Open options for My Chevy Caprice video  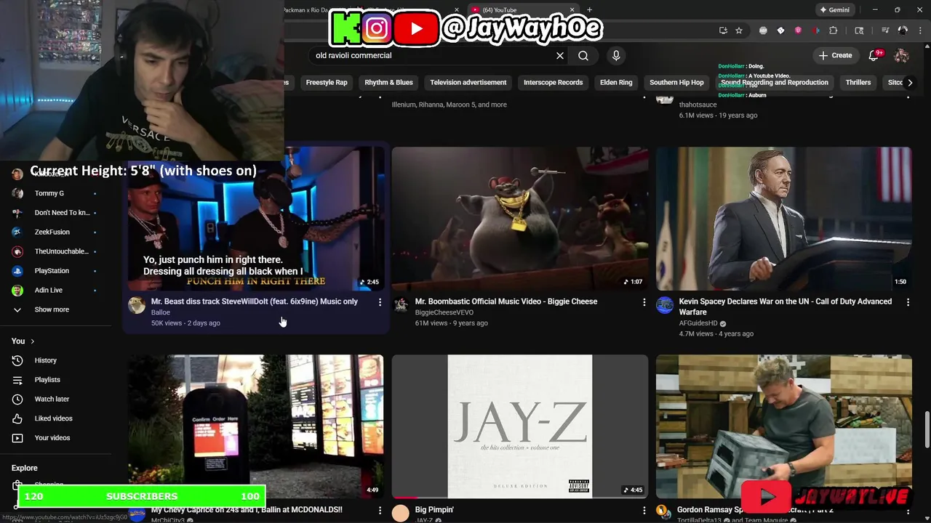click(380, 511)
